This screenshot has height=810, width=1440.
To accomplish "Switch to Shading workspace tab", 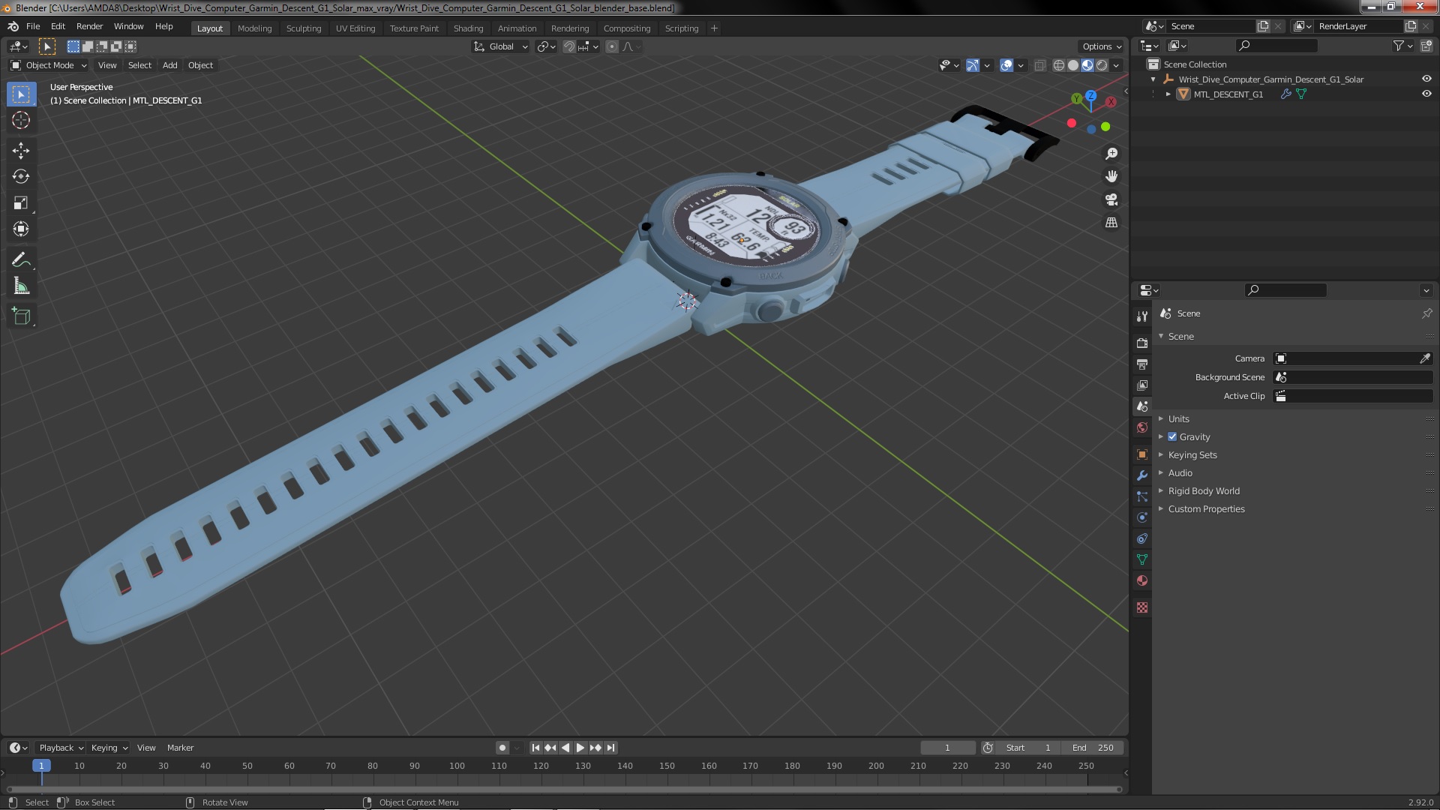I will 468,28.
